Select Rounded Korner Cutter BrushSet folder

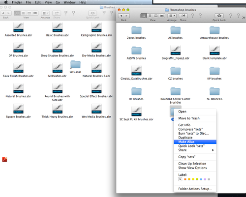click(176, 91)
